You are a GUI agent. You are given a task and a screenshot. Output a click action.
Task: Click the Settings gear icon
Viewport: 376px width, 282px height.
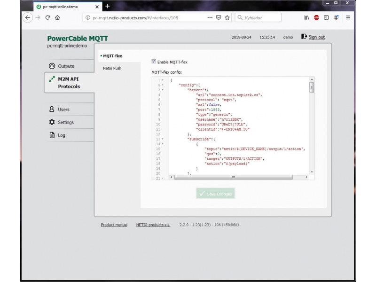tap(52, 122)
